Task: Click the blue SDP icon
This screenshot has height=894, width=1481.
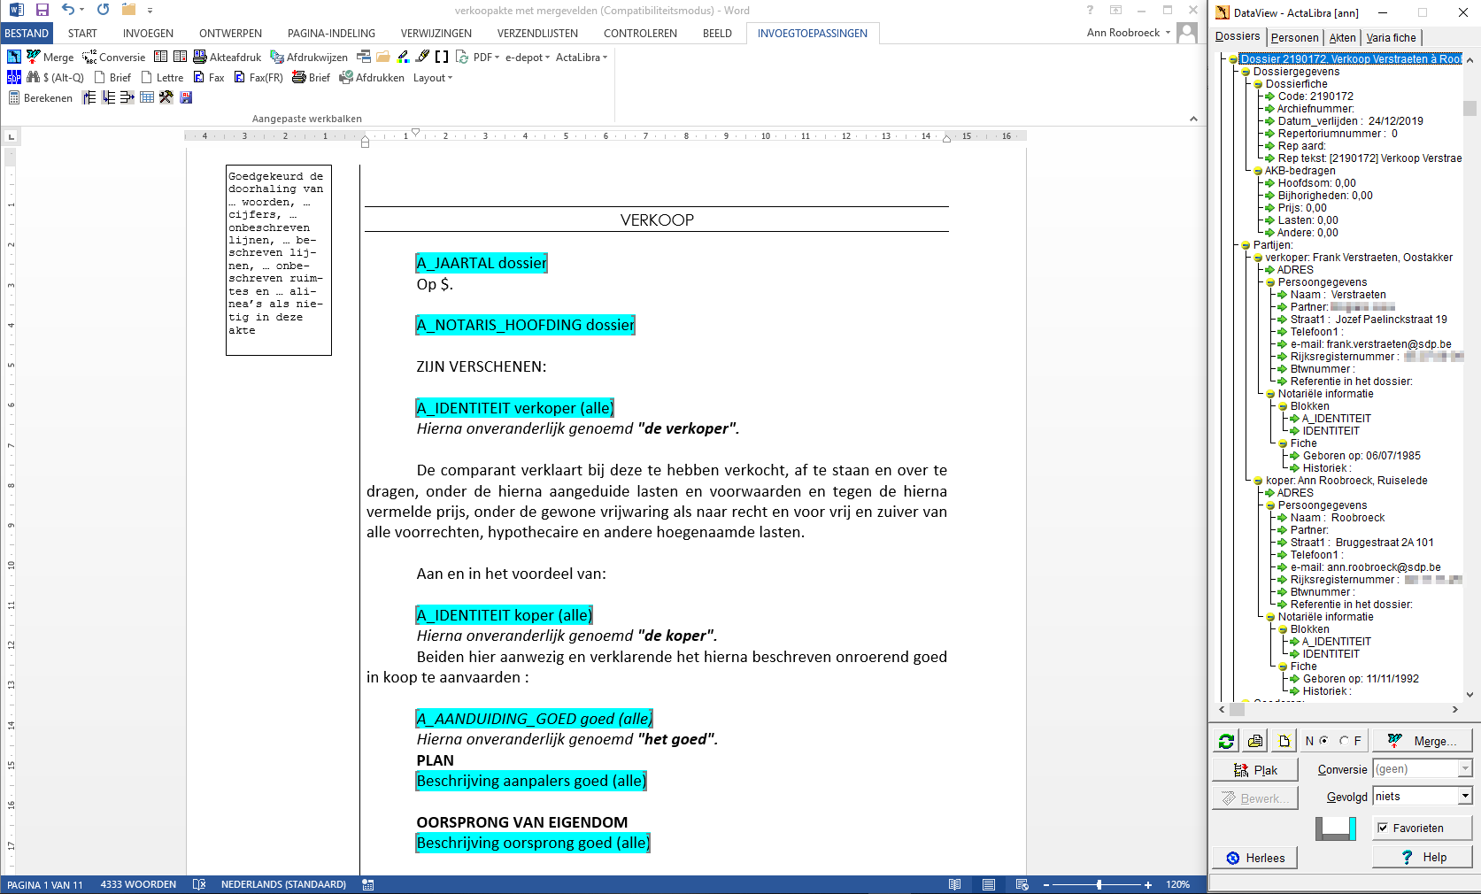Action: point(14,77)
